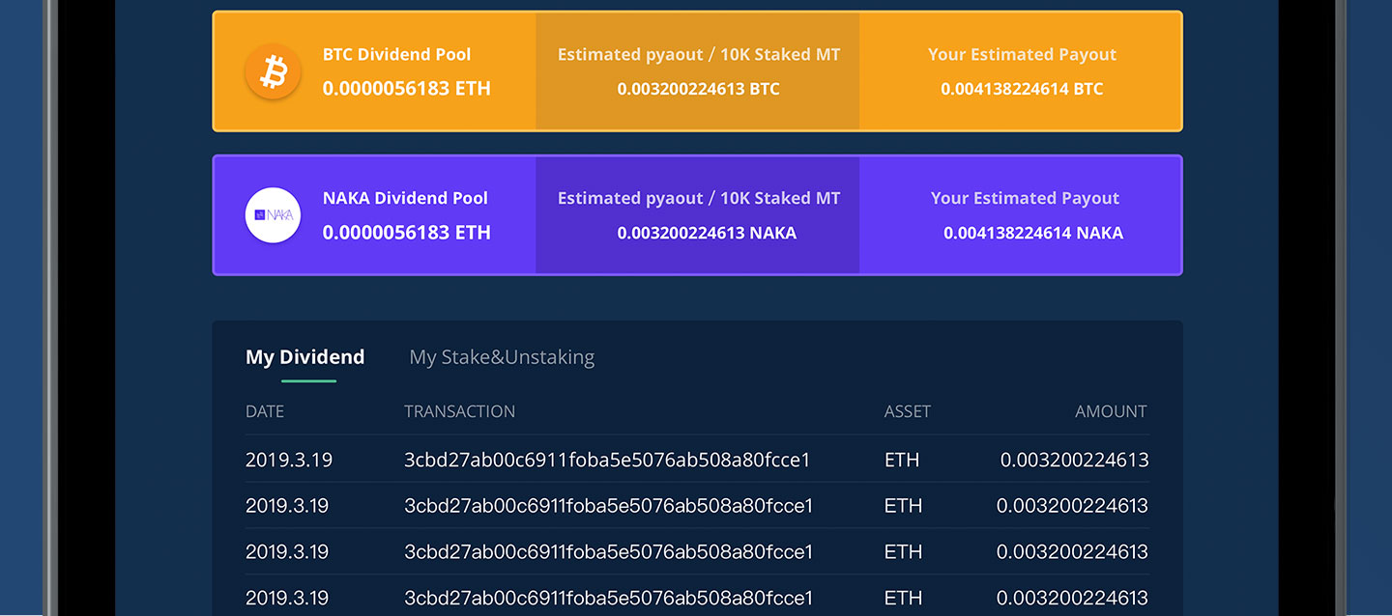Click Your Estimated Payout BTC value
The image size is (1392, 616).
point(1022,88)
